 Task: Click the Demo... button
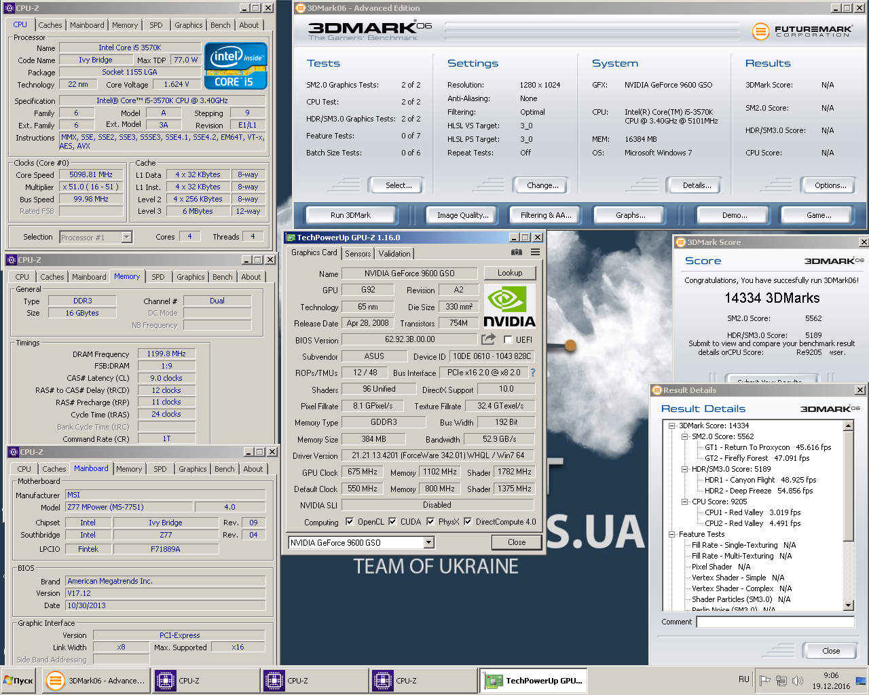coord(735,215)
